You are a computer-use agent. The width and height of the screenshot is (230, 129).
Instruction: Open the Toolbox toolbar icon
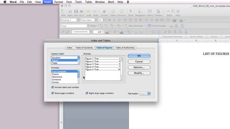pyautogui.click(x=158, y=11)
